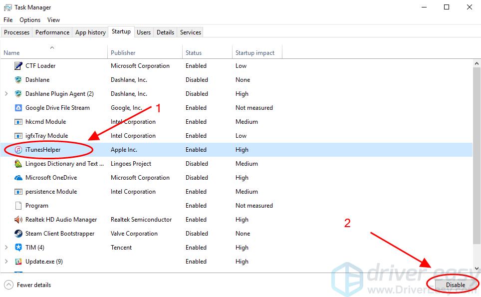Click the Google Drive File Stream icon
Viewport: 481px width, 297px height.
pos(18,107)
